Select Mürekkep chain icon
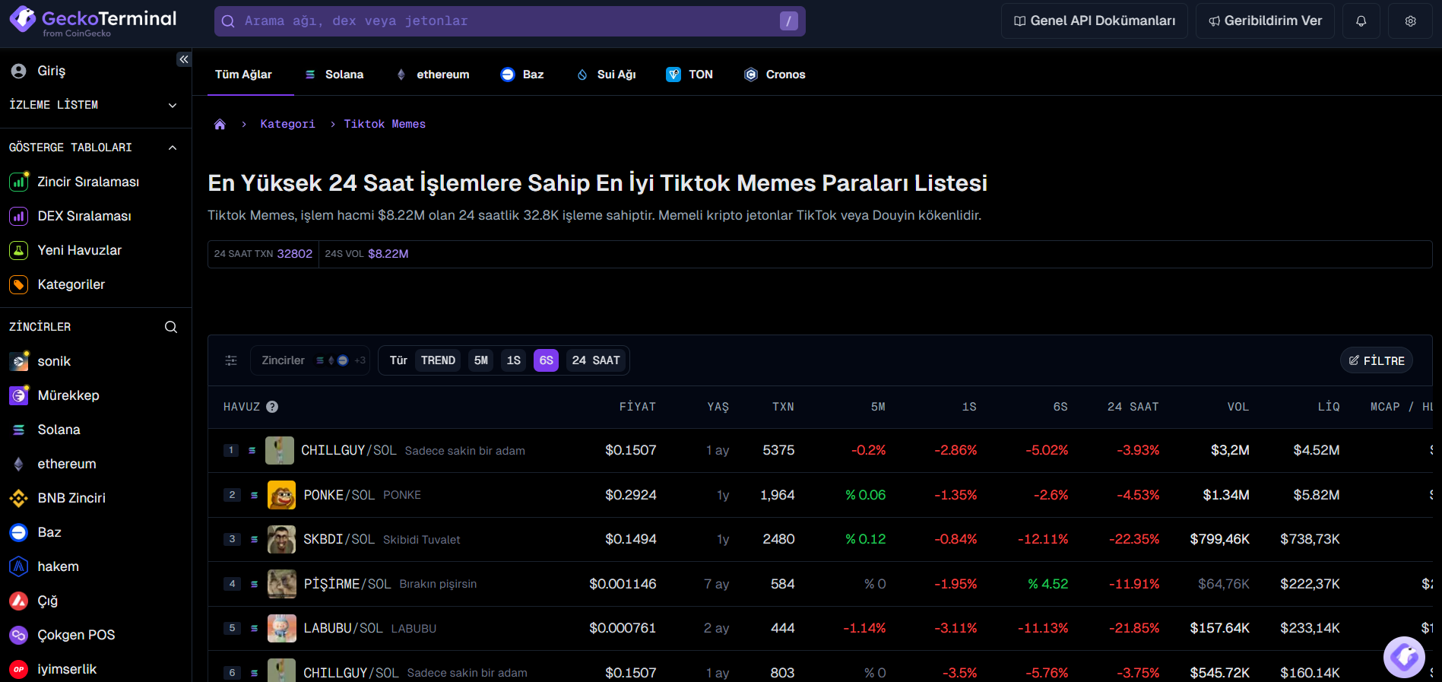 click(19, 395)
